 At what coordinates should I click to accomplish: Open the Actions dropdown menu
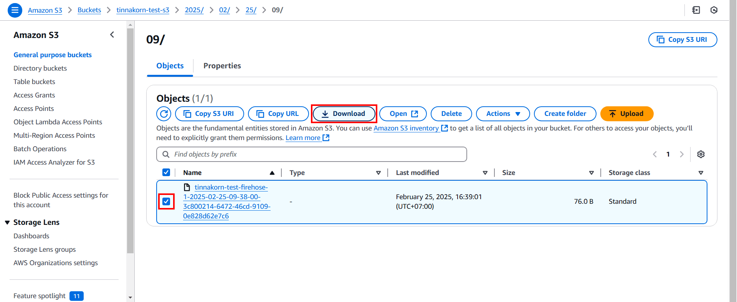point(503,114)
